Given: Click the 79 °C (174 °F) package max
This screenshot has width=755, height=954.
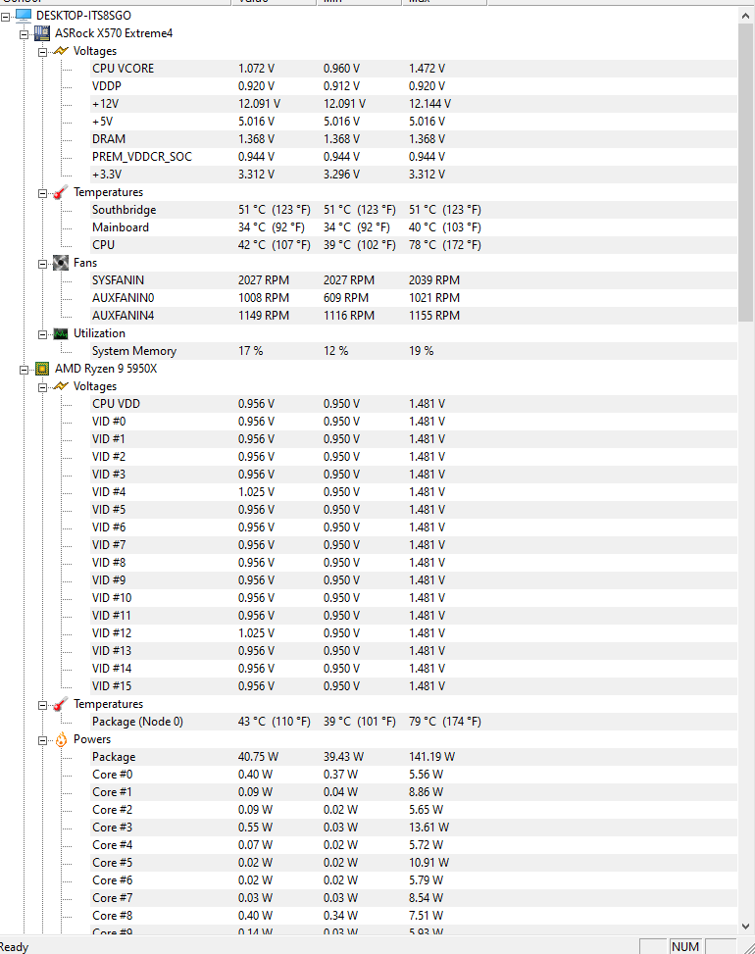Looking at the screenshot, I should click(445, 721).
